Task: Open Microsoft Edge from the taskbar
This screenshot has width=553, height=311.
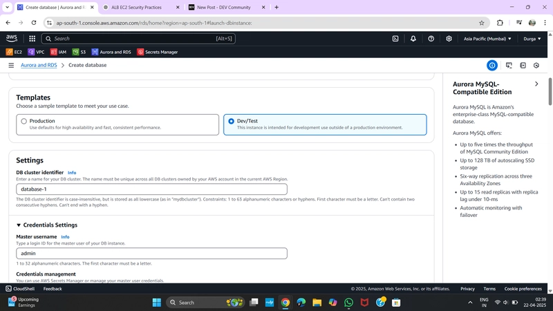Action: pos(301,302)
